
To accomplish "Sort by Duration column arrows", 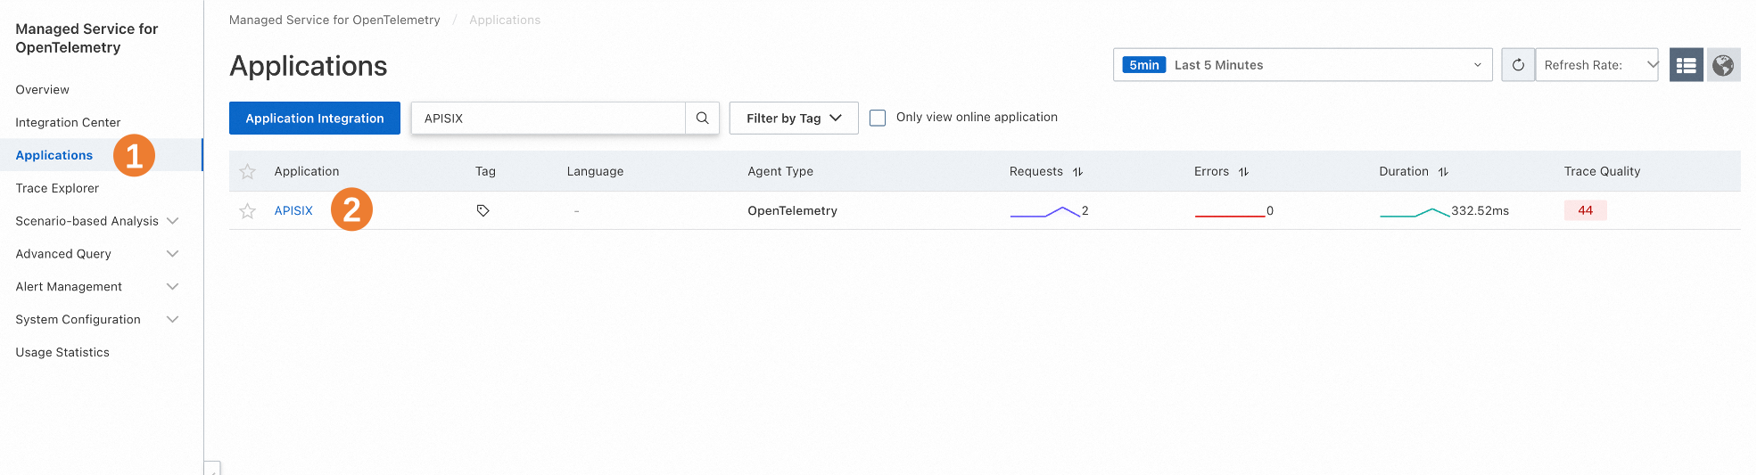I will [x=1443, y=172].
